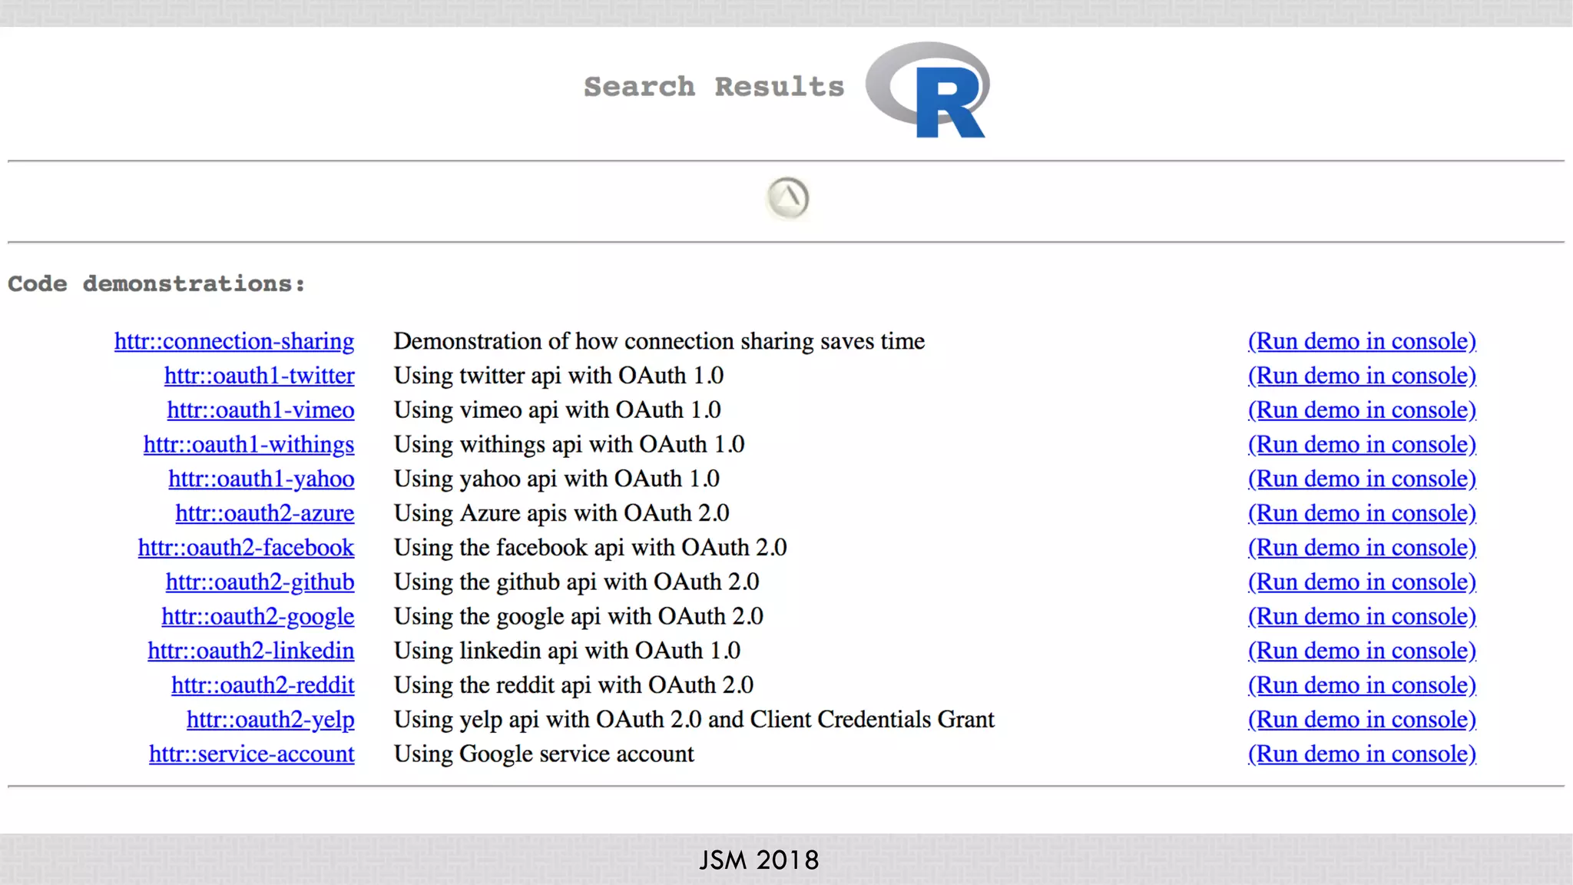The image size is (1573, 885).
Task: Open the httr::oauth2-github link
Action: [260, 582]
